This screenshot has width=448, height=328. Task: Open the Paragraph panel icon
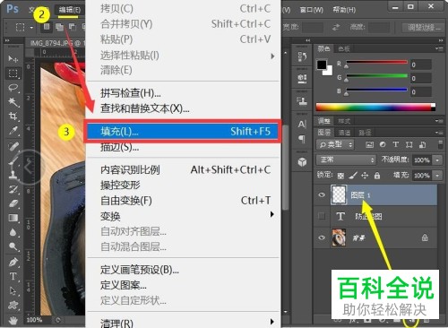point(302,139)
